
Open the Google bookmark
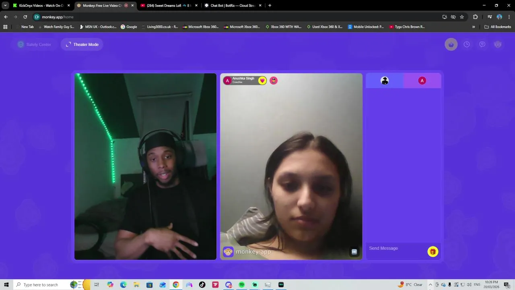pos(129,27)
